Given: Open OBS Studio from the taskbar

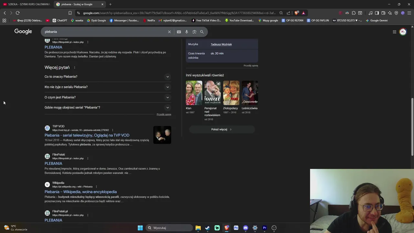Looking at the screenshot, I should (x=274, y=228).
